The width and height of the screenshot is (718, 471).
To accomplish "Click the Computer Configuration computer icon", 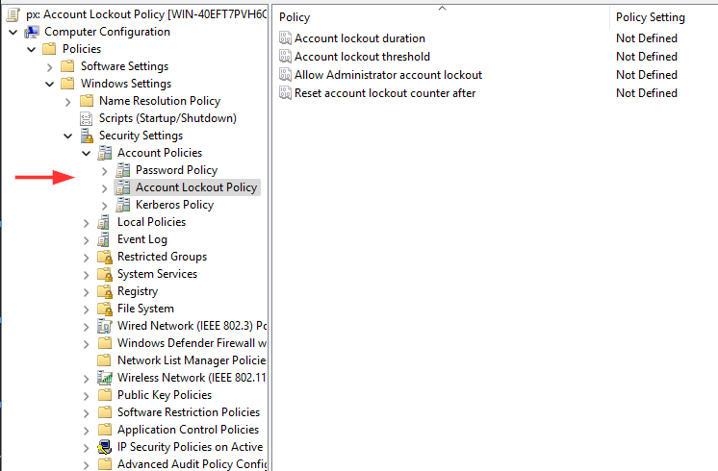I will [32, 32].
